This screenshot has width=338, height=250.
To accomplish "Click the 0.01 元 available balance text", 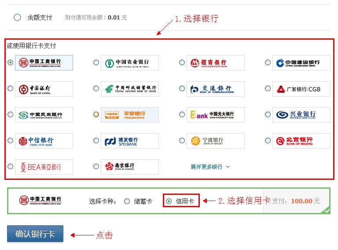I will [117, 18].
